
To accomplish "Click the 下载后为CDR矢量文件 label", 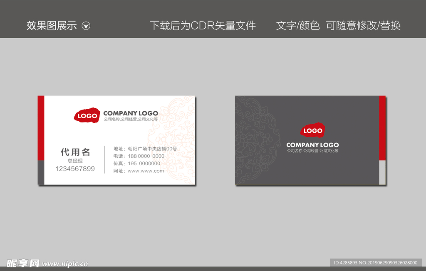I will 203,25.
